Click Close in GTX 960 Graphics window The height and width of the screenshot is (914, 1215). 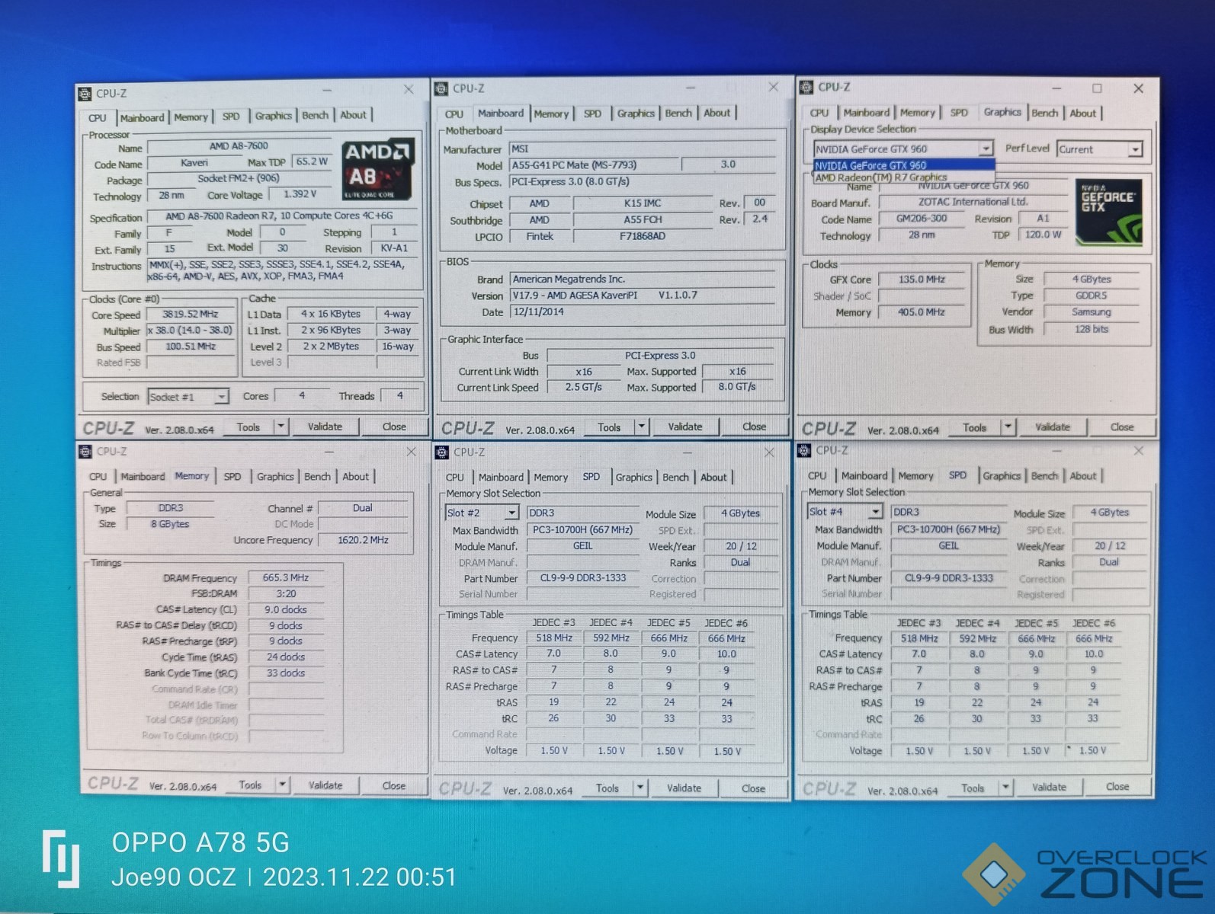1121,427
